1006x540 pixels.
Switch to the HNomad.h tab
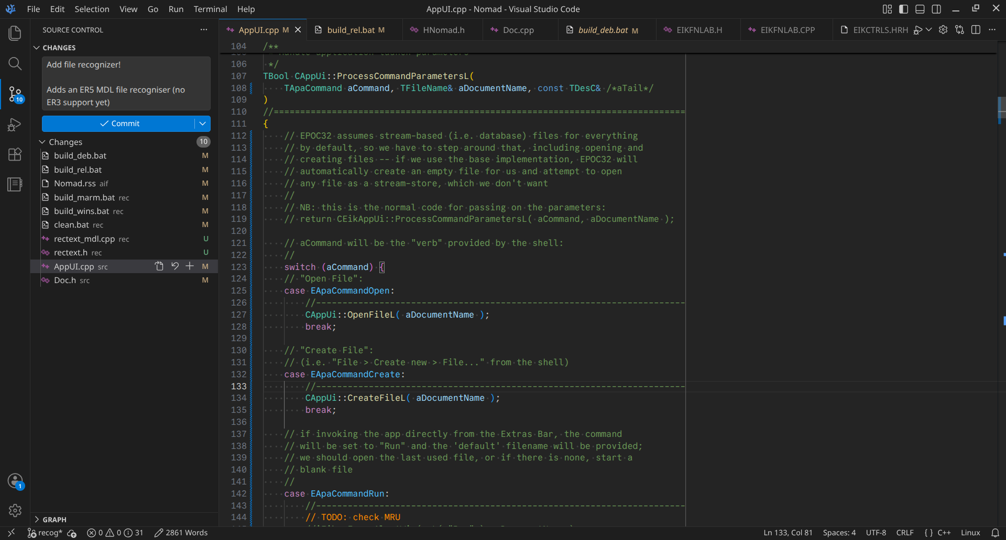(x=443, y=30)
